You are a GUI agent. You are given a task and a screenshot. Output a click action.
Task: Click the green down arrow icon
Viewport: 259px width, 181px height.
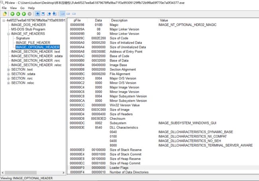click(x=18, y=14)
